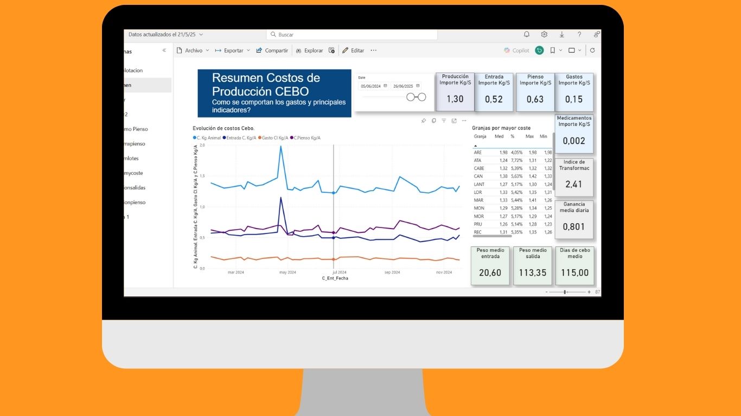Click the Buscar search field
Viewport: 741px width, 416px height.
(x=353, y=35)
